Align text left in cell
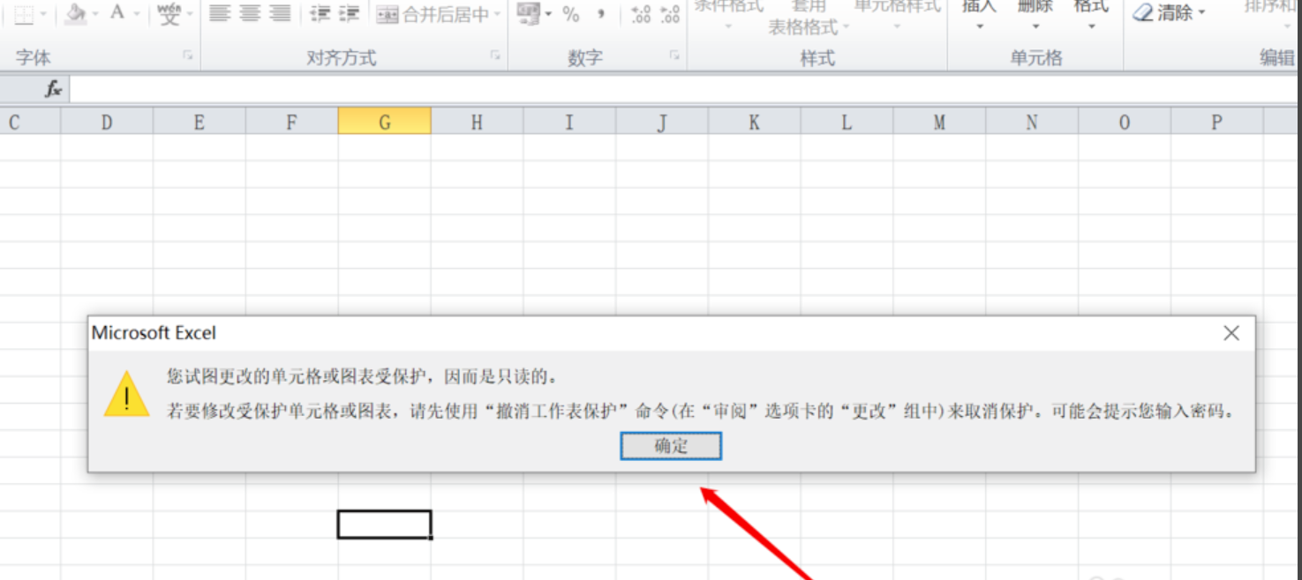The width and height of the screenshot is (1302, 580). (x=220, y=13)
